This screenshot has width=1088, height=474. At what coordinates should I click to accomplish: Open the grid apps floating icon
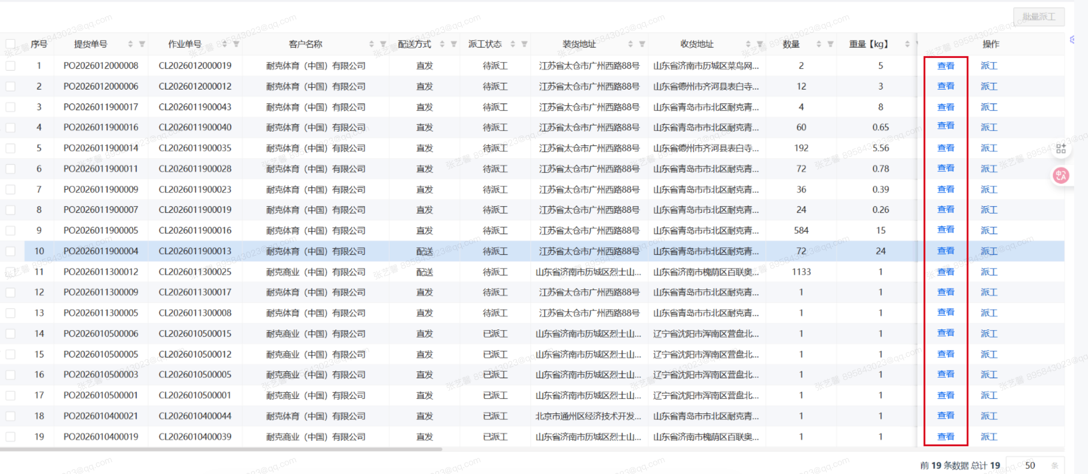click(x=1061, y=149)
